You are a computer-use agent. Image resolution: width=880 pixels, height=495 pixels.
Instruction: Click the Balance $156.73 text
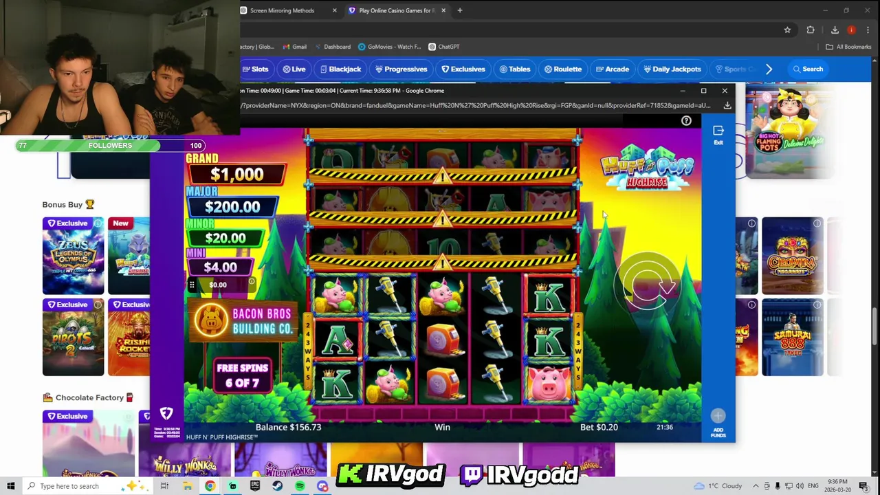288,427
